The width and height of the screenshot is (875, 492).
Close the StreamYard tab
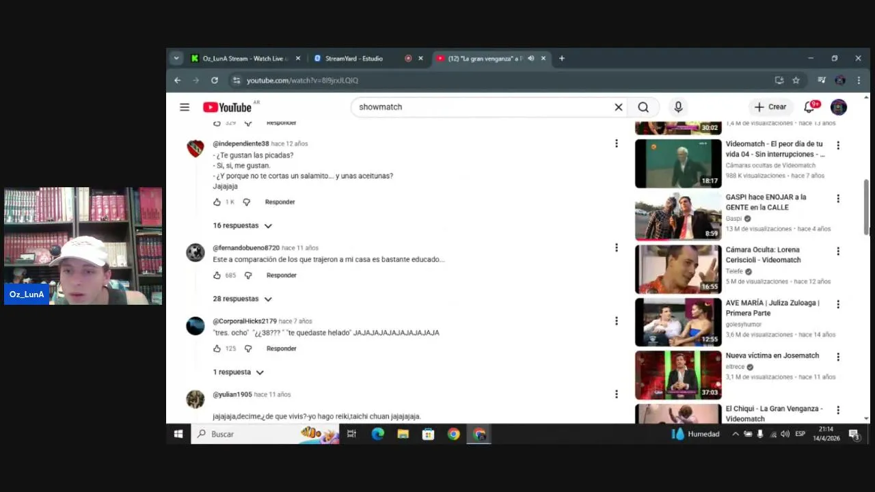(x=420, y=59)
